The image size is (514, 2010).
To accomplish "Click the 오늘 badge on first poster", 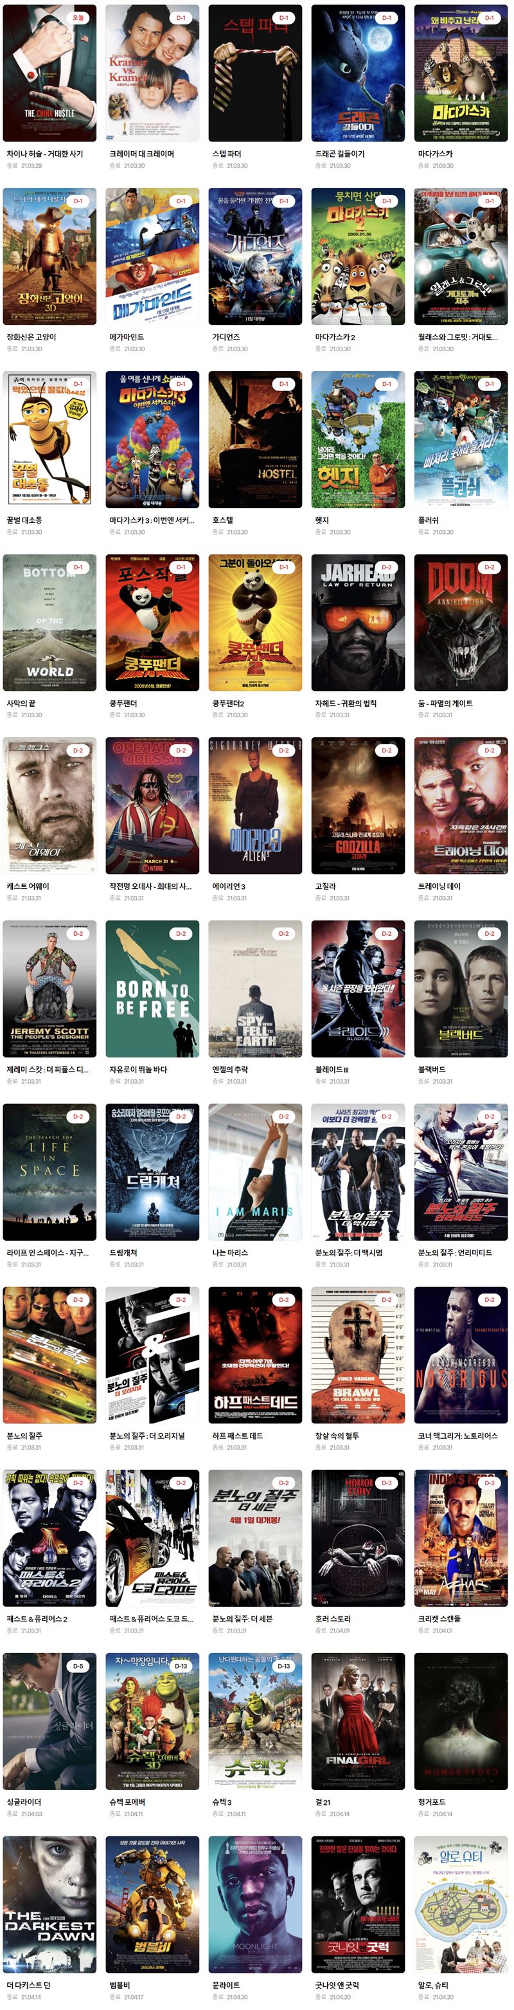I will coord(78,18).
